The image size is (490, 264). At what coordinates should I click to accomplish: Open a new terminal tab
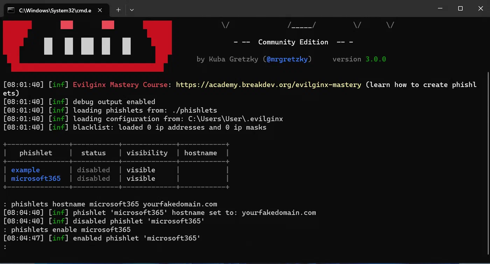click(x=118, y=10)
